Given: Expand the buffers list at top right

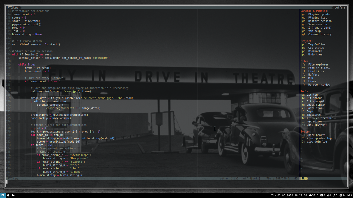Looking at the screenshot, I should click(340, 7).
